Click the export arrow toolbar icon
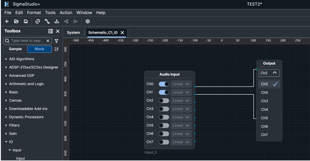Screen dimensions: 310x161 click(x=76, y=21)
